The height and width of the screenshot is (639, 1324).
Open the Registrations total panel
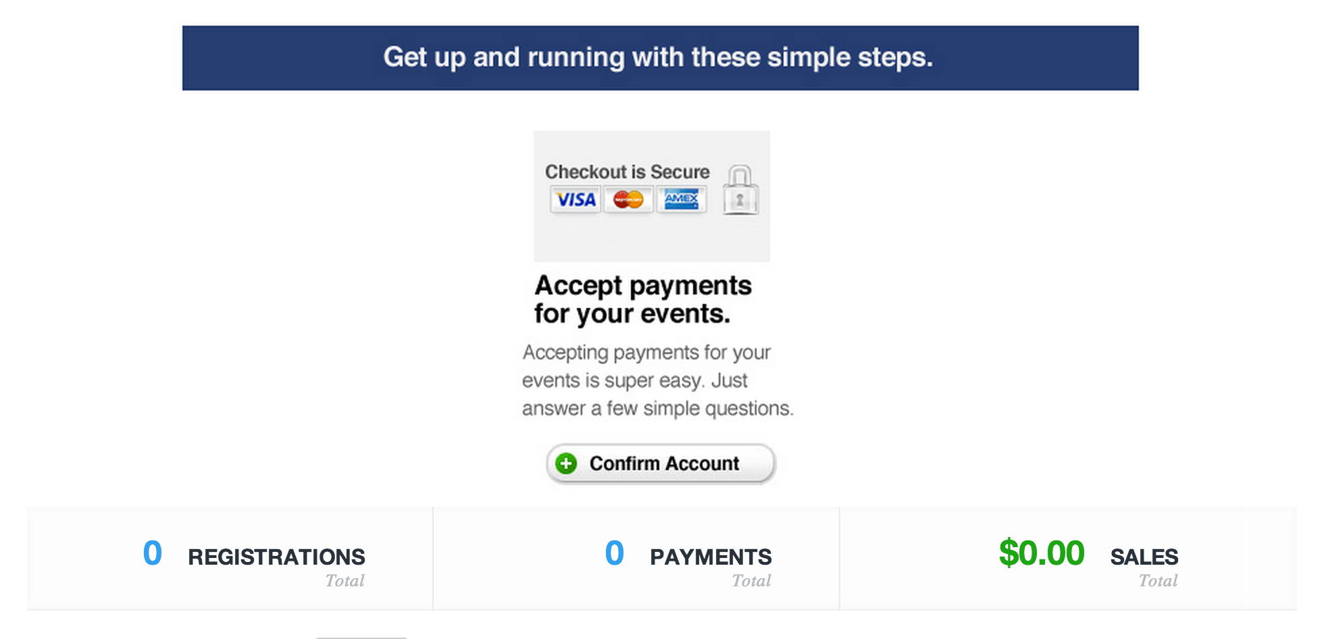(x=230, y=559)
